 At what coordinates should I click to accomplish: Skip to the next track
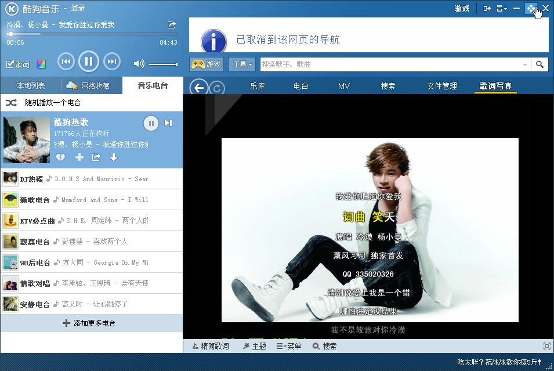tap(111, 61)
